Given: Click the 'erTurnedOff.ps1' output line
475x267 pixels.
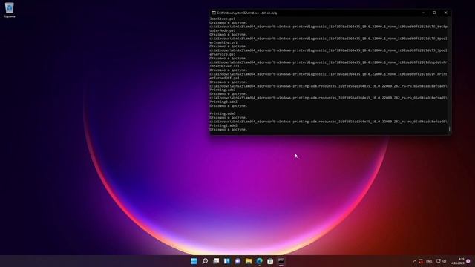Looking at the screenshot, I should click(224, 78).
